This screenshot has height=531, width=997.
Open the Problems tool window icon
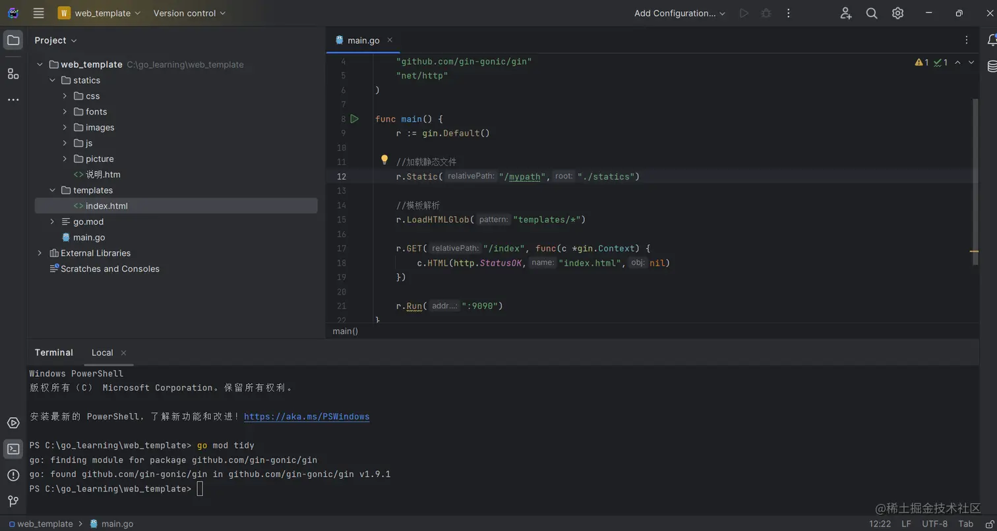[13, 475]
